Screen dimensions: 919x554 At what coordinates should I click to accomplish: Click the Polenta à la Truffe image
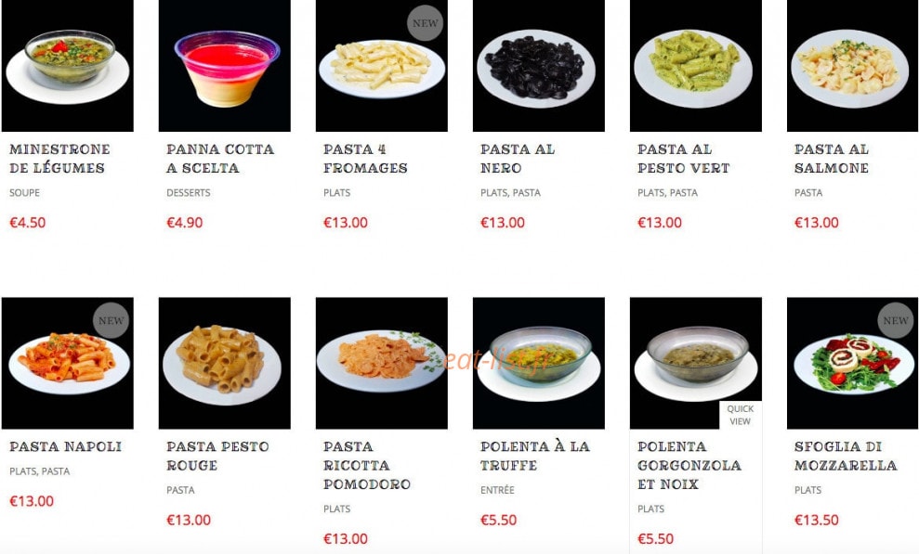(539, 363)
